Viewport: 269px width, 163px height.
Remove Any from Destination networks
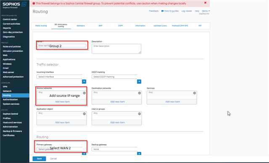[x=139, y=93]
